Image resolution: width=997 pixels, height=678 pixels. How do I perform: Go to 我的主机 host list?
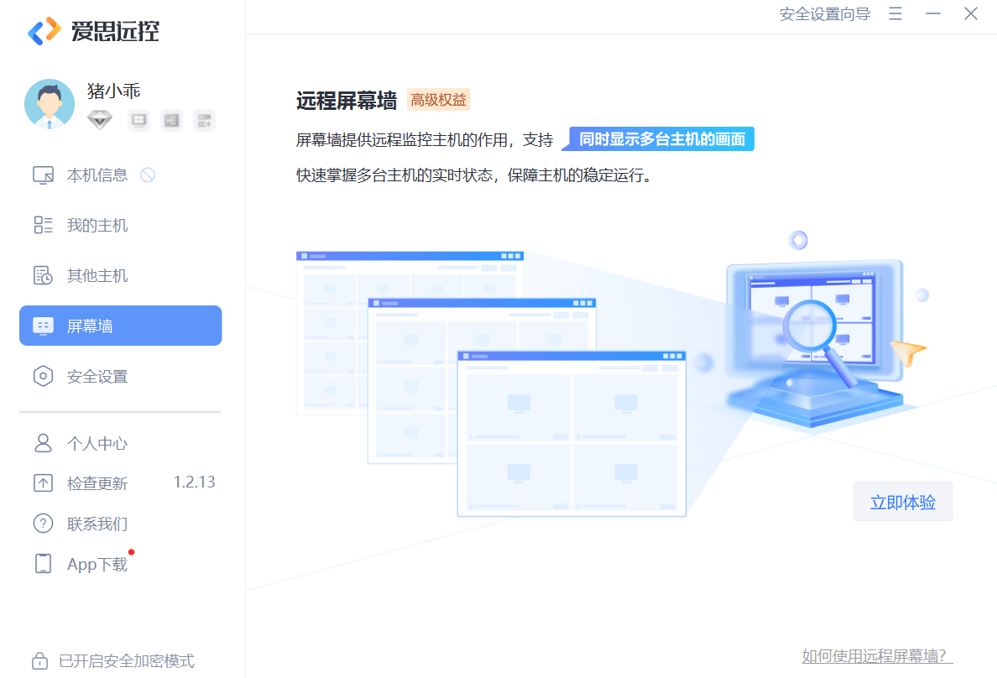click(97, 225)
